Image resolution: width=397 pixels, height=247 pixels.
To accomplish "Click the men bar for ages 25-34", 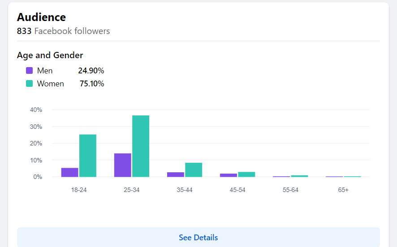I will (123, 165).
